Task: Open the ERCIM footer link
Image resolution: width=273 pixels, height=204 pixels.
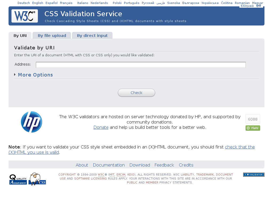Action: (x=121, y=175)
